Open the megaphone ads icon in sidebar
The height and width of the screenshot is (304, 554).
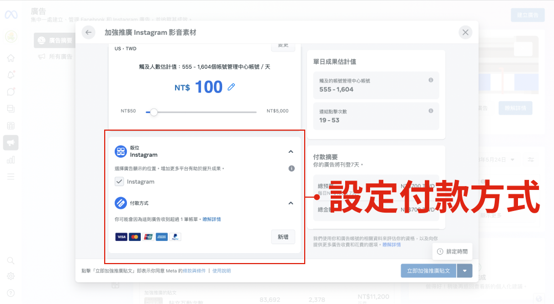(11, 143)
